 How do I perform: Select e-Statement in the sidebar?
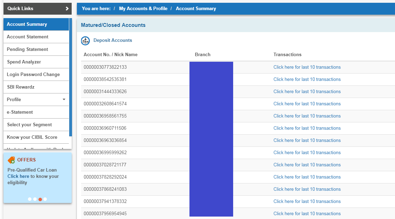coord(20,112)
